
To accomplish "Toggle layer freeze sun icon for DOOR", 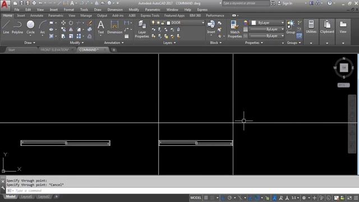I will click(x=158, y=22).
